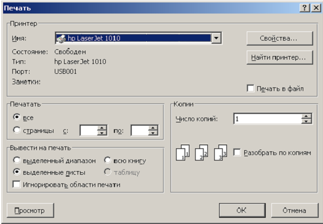The height and width of the screenshot is (224, 323).
Task: Enable Разобрать по копиям checkbox
Action: coord(237,153)
